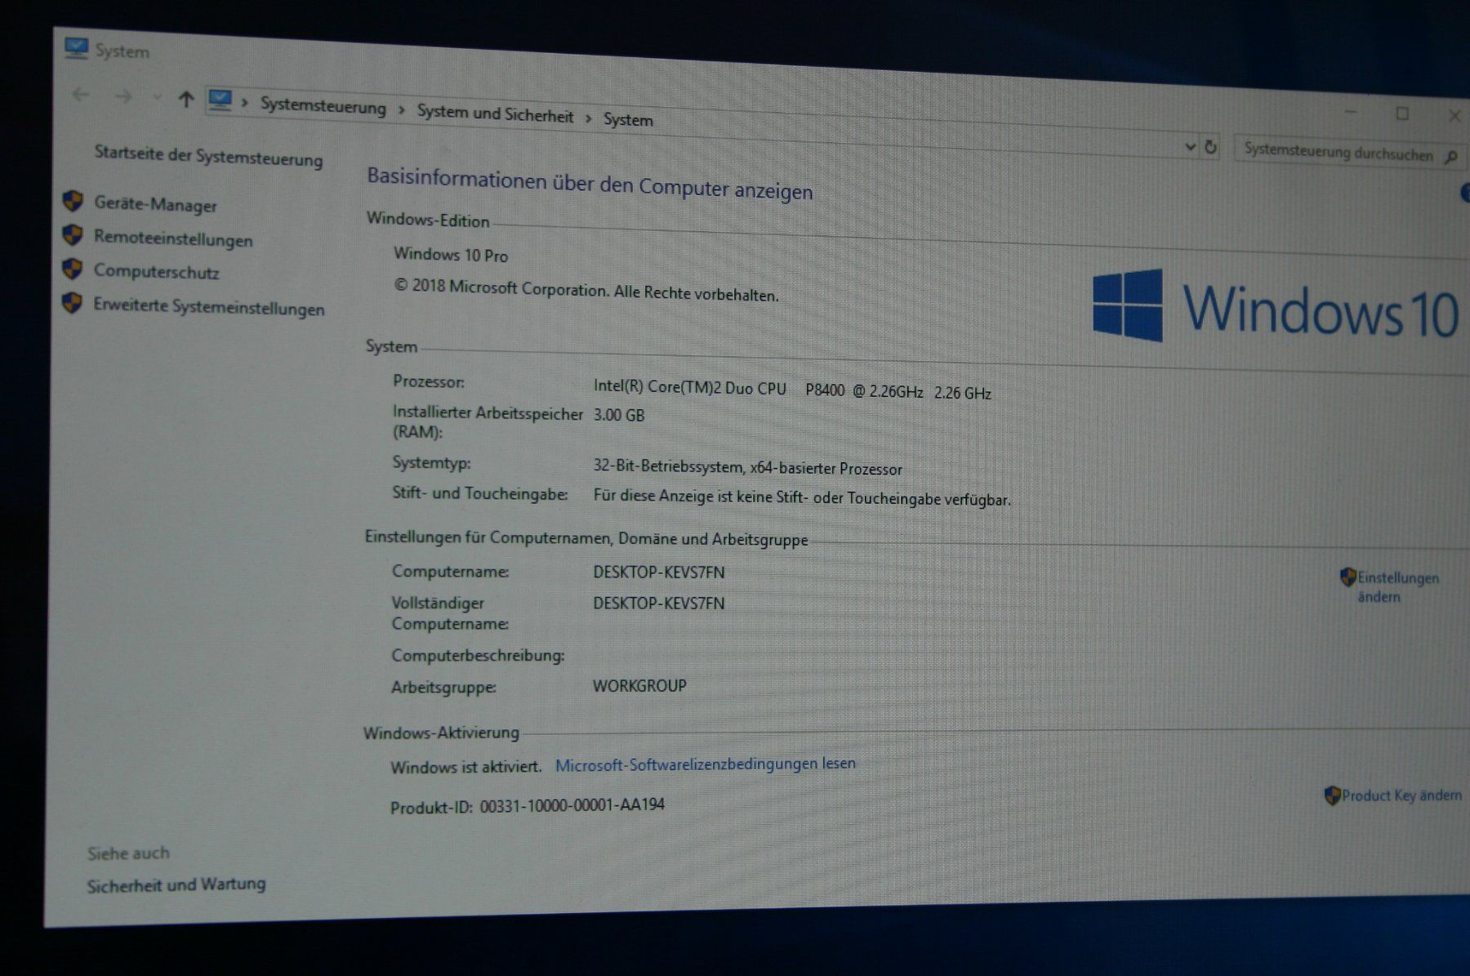Click the shield icon next to Product Key ändern
This screenshot has width=1470, height=976.
[x=1332, y=796]
